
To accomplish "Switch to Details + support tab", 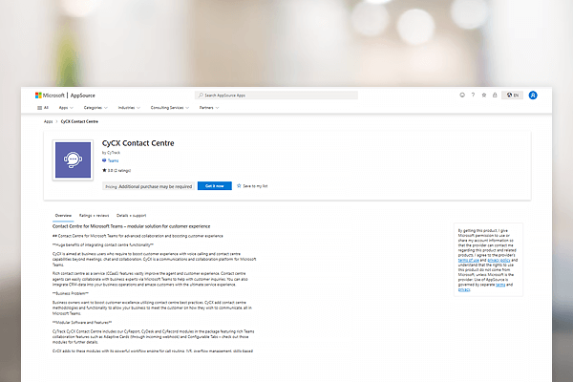I will pyautogui.click(x=131, y=216).
